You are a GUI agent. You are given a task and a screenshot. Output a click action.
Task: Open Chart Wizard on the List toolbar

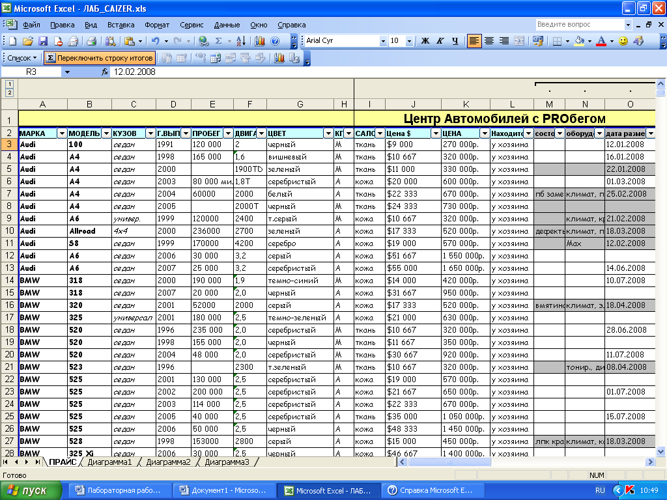click(x=279, y=58)
